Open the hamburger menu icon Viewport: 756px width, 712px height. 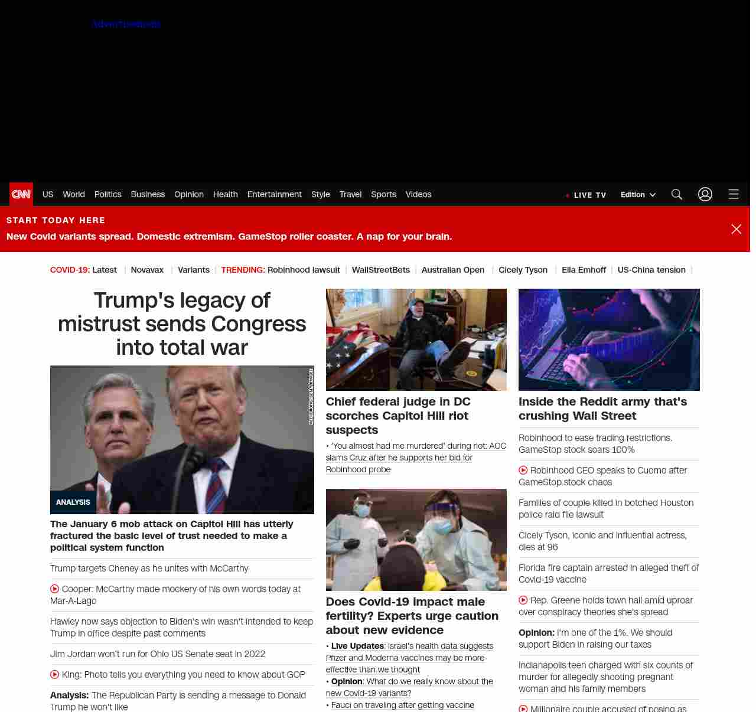pos(734,194)
